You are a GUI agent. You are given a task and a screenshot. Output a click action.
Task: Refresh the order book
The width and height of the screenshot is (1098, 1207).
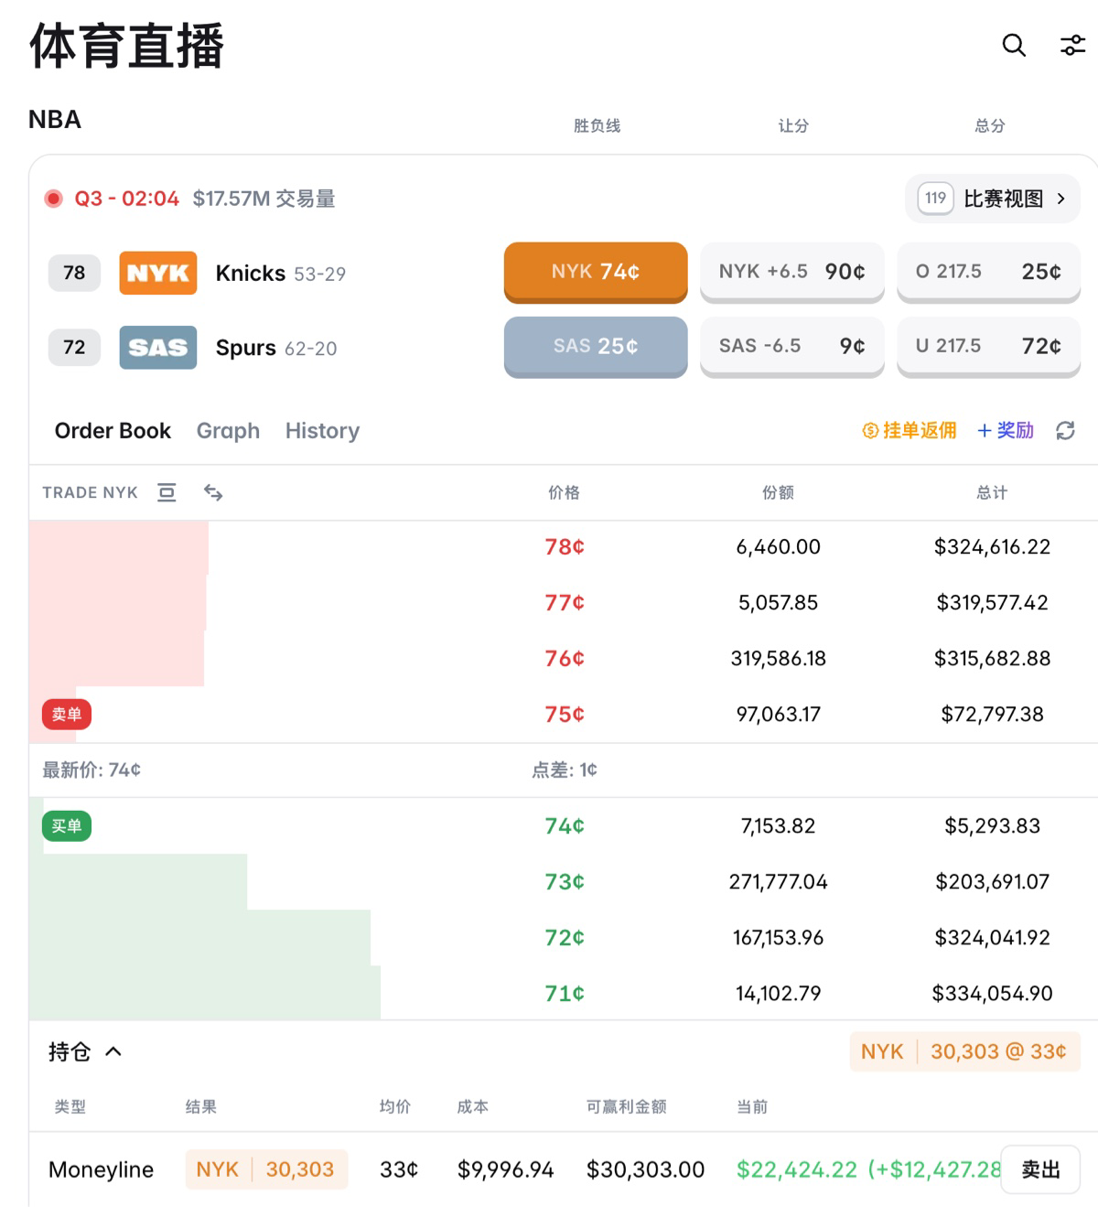point(1065,430)
